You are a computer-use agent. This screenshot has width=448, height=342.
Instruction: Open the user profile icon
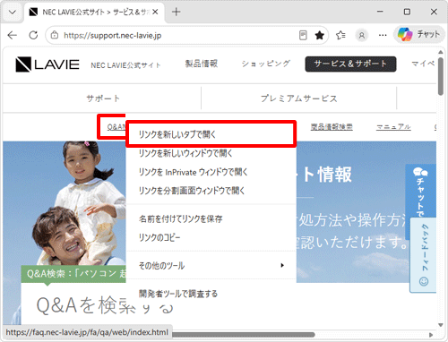(362, 35)
